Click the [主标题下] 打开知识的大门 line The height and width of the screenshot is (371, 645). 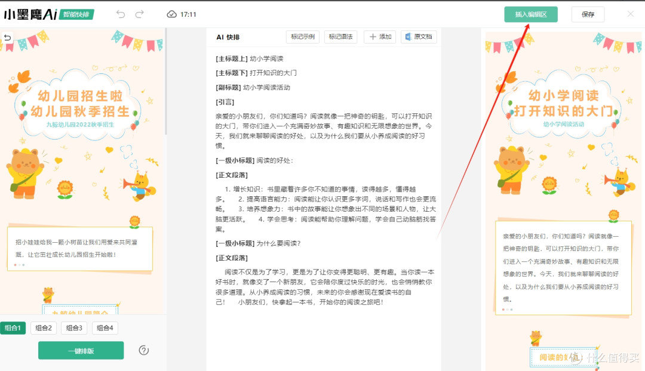256,73
